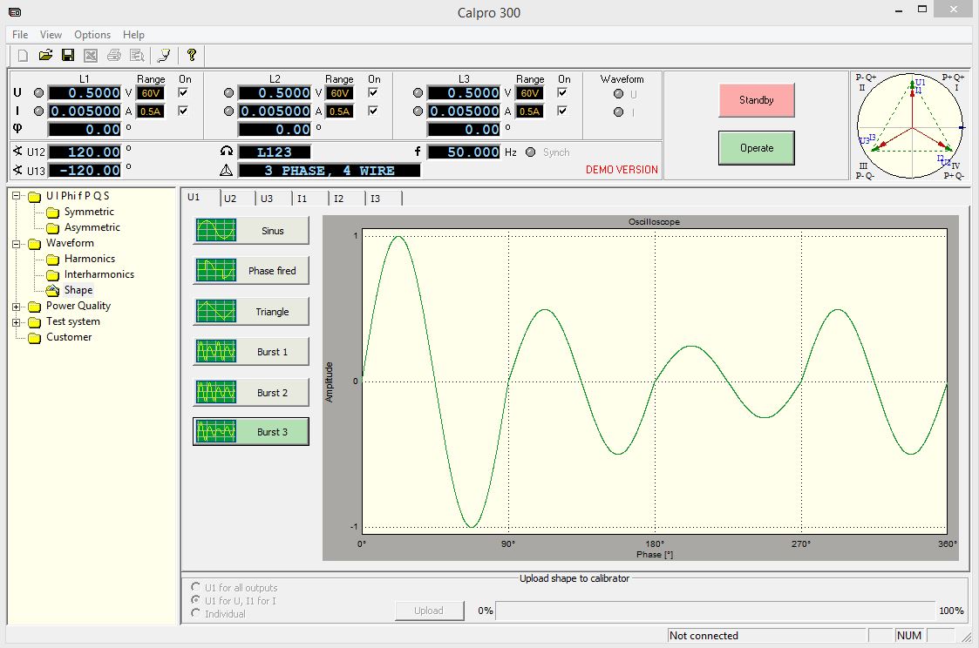Select the Sinus waveform shape button

[x=251, y=230]
